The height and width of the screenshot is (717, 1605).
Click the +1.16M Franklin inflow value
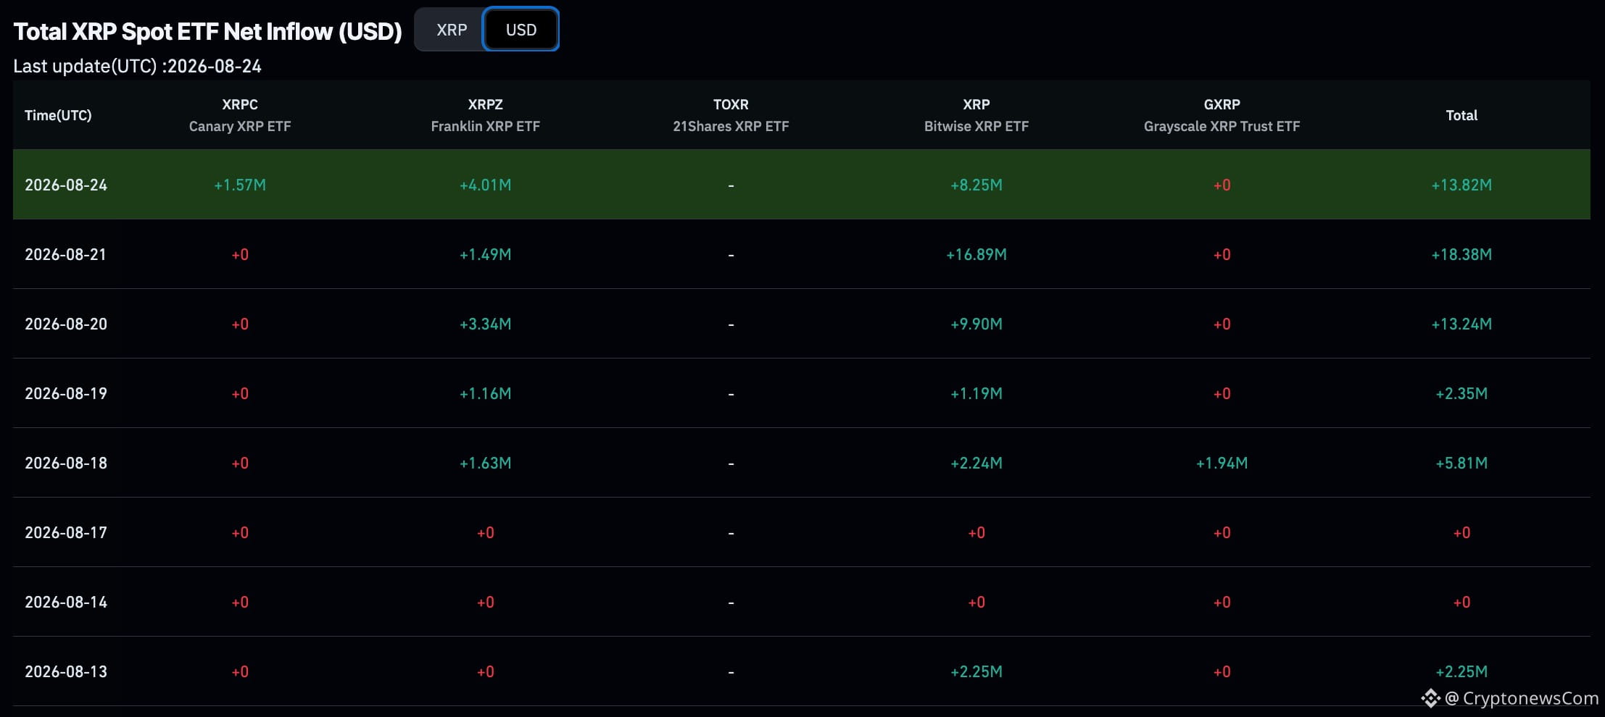[485, 393]
